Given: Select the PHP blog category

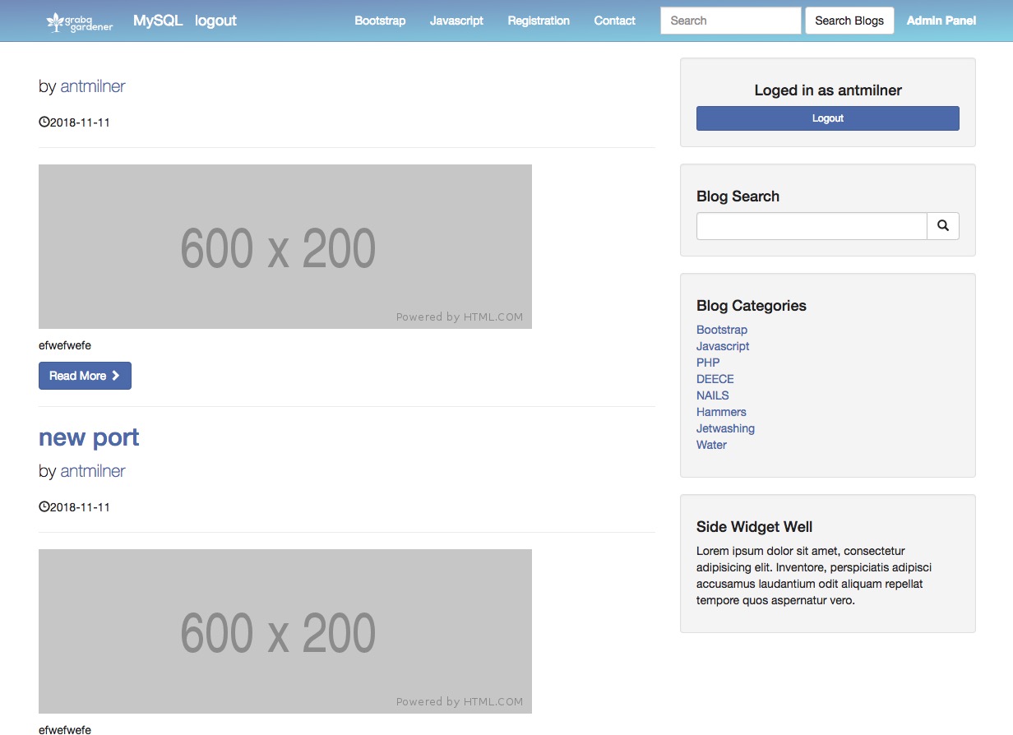Looking at the screenshot, I should [708, 363].
